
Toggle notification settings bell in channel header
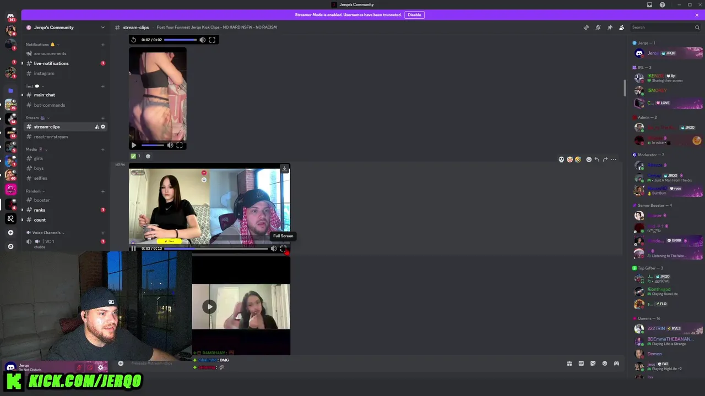[598, 28]
